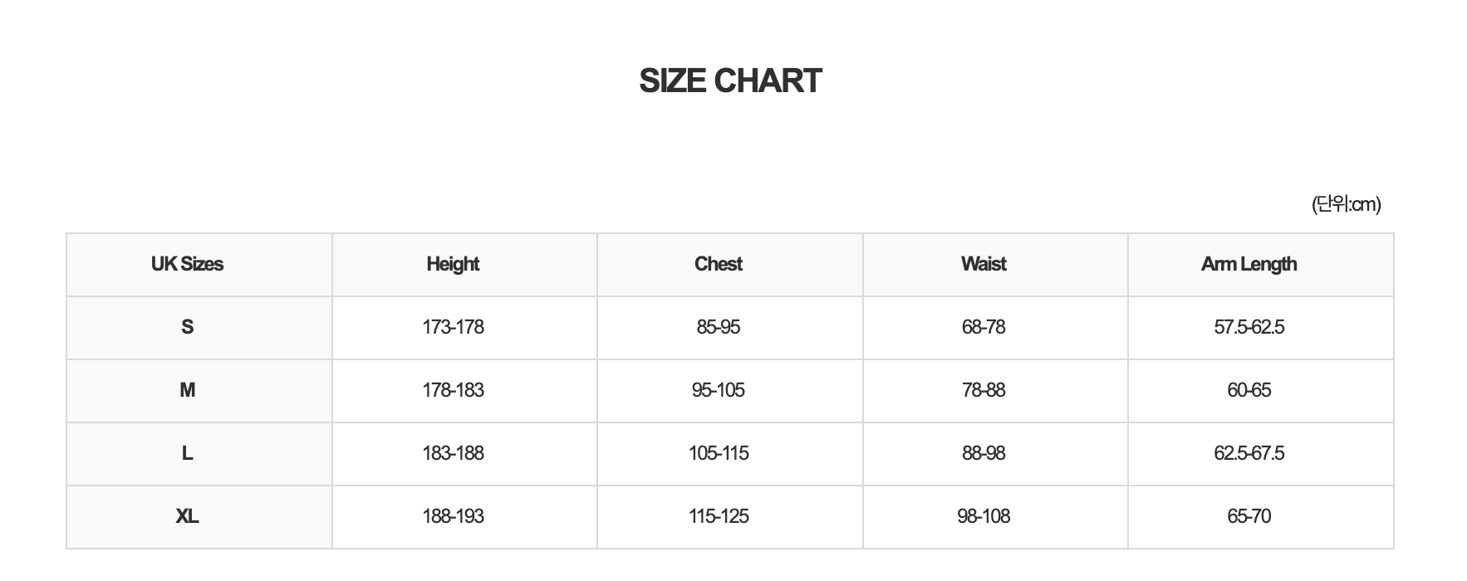Click the 57.5-62.5 arm length cell
The image size is (1467, 581).
tap(1249, 327)
